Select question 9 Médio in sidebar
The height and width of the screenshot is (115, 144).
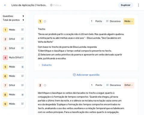click(13, 104)
